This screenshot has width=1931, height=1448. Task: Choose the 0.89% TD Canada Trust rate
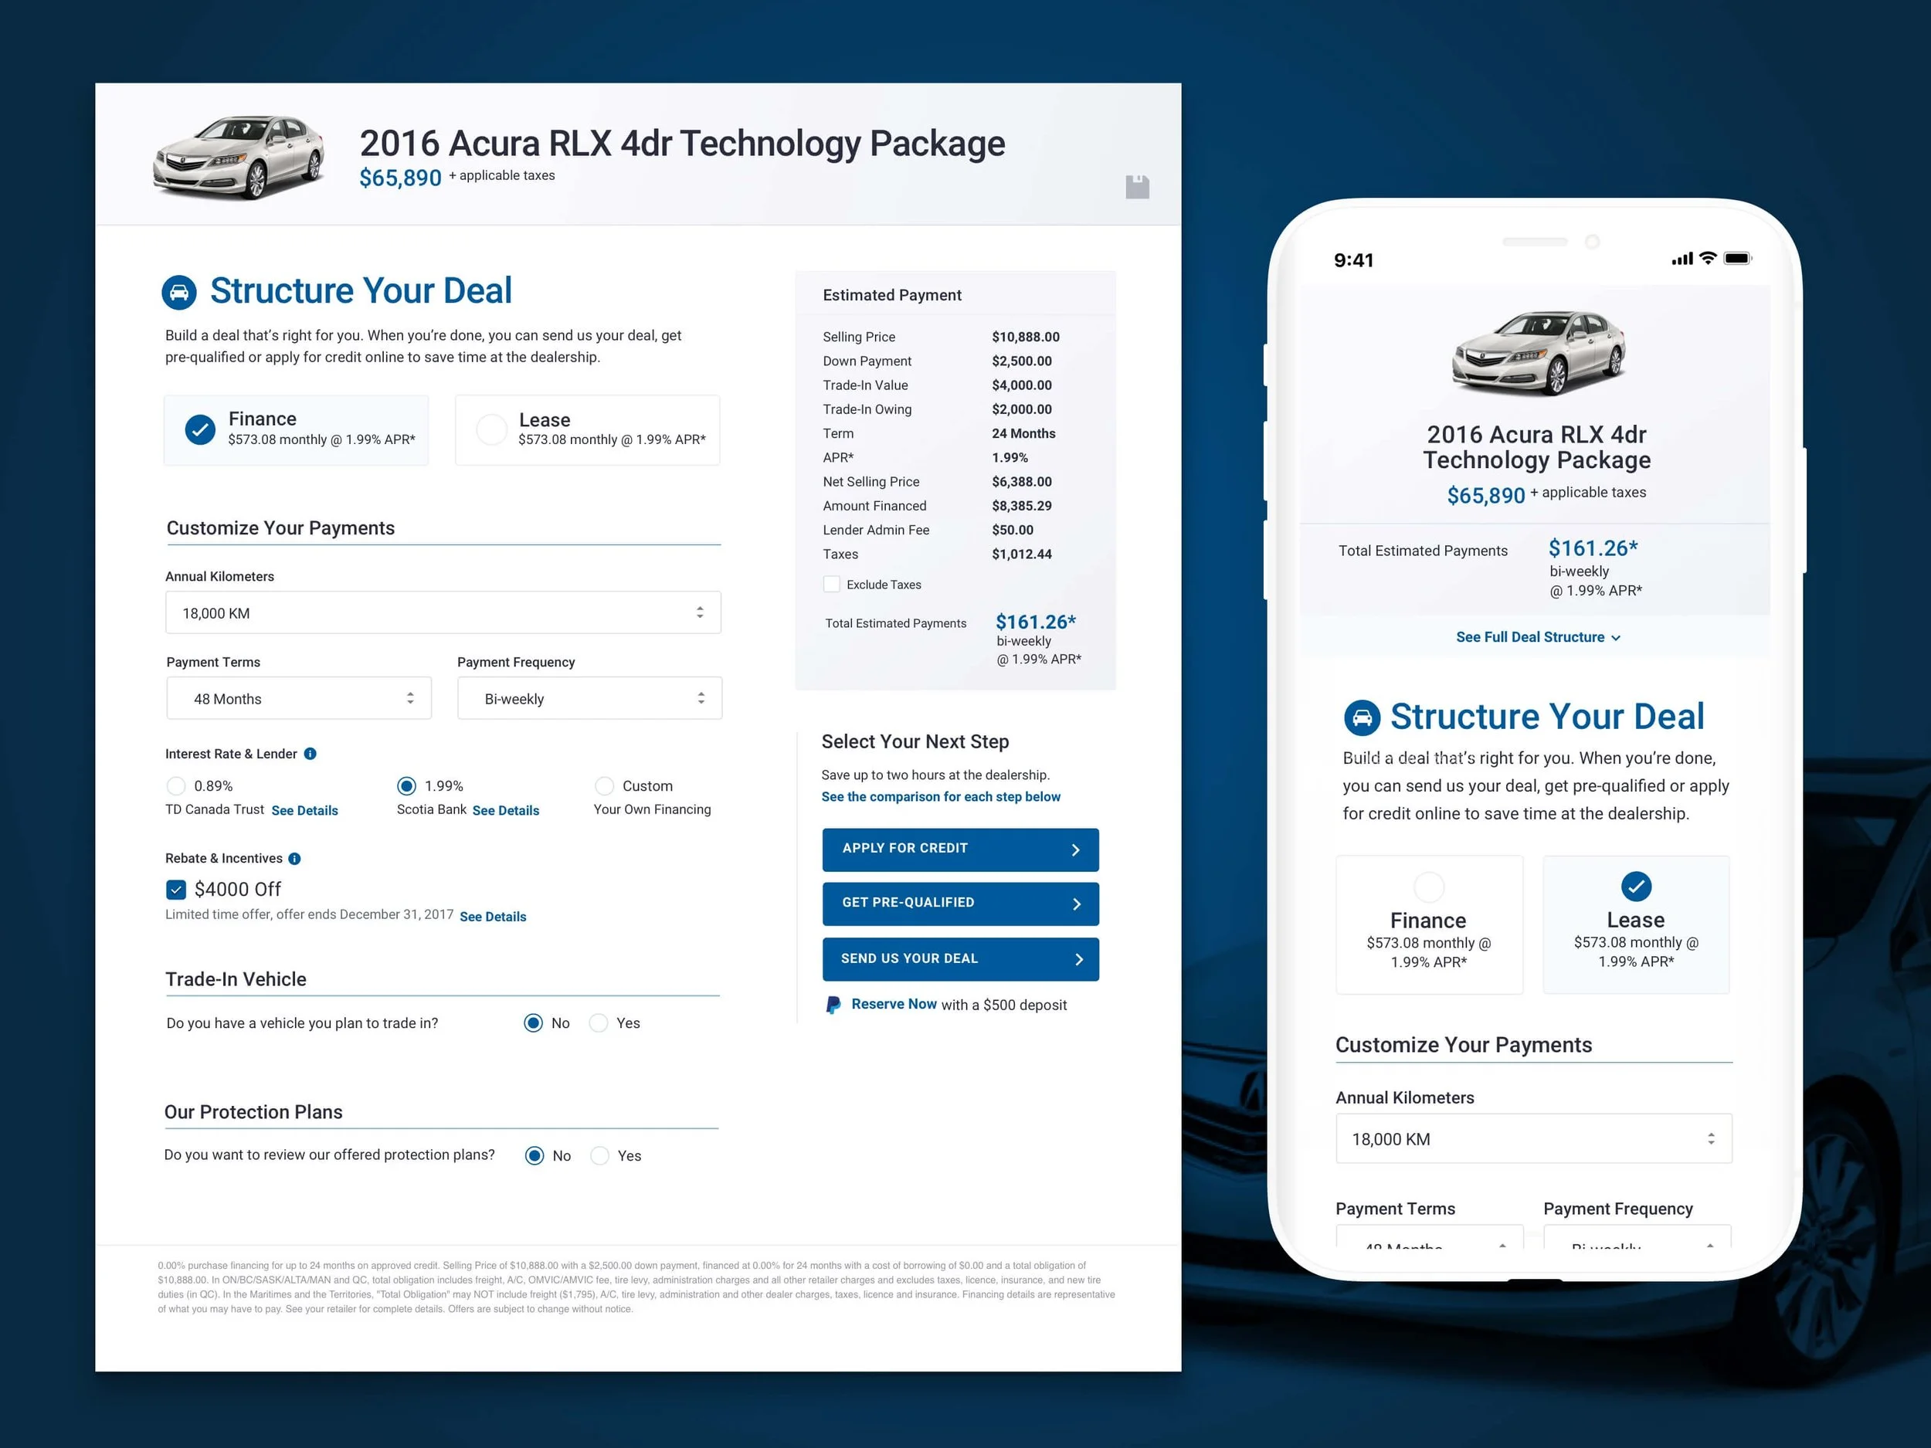[175, 785]
